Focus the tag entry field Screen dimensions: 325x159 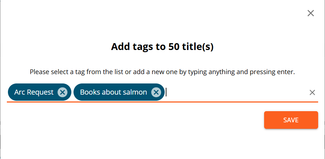point(236,92)
